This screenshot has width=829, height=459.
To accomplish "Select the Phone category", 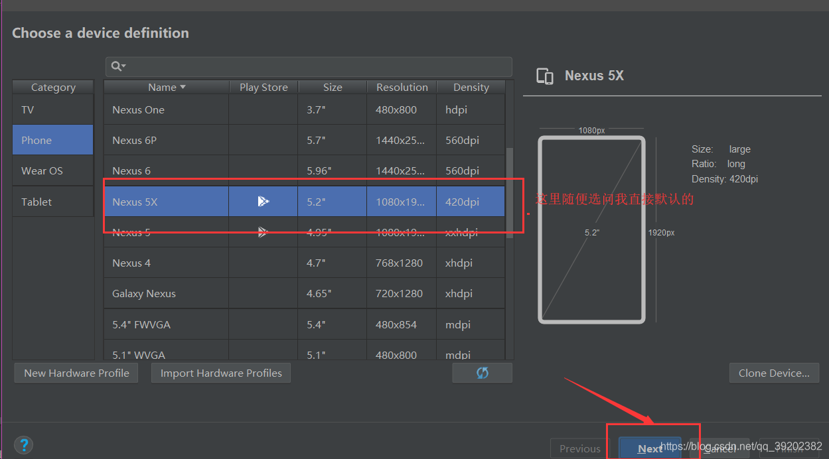I will (x=53, y=140).
